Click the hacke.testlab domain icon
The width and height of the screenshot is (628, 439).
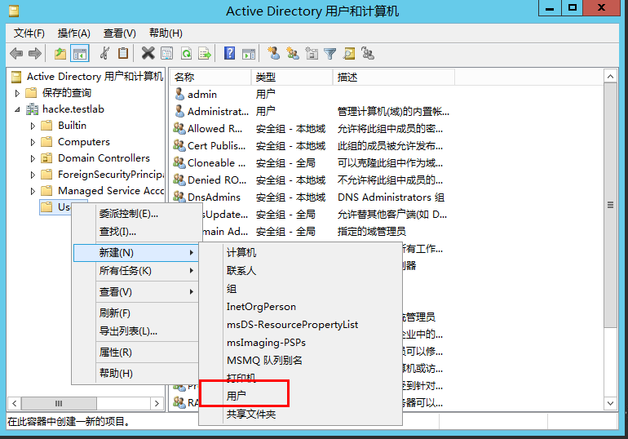[x=32, y=109]
